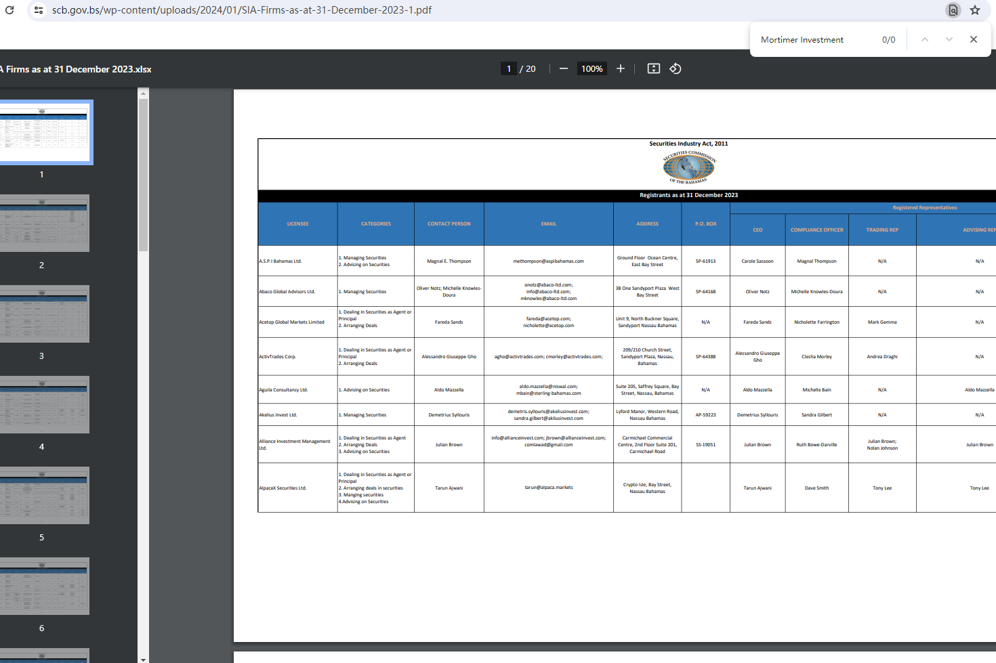Close the find bar

coord(974,39)
